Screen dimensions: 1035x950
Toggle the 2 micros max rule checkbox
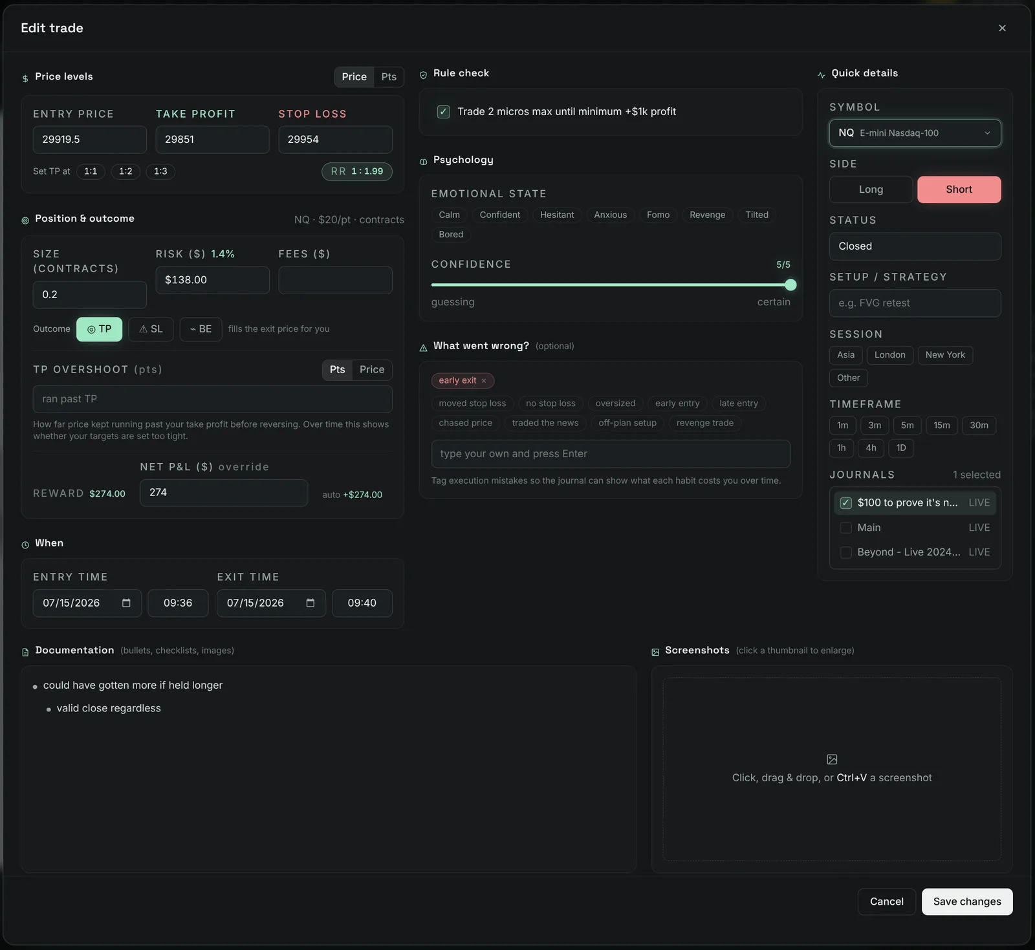[x=444, y=111]
